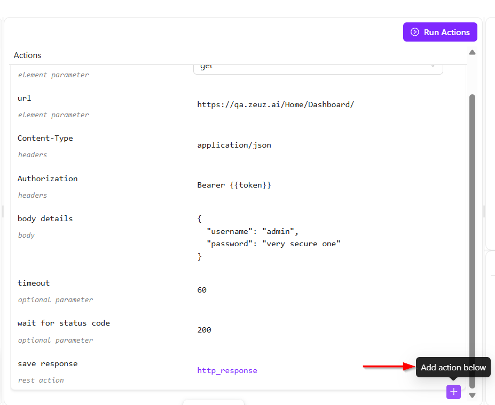The height and width of the screenshot is (405, 495).
Task: Click the scrollbar up arrow in Actions panel
Action: pos(472,53)
